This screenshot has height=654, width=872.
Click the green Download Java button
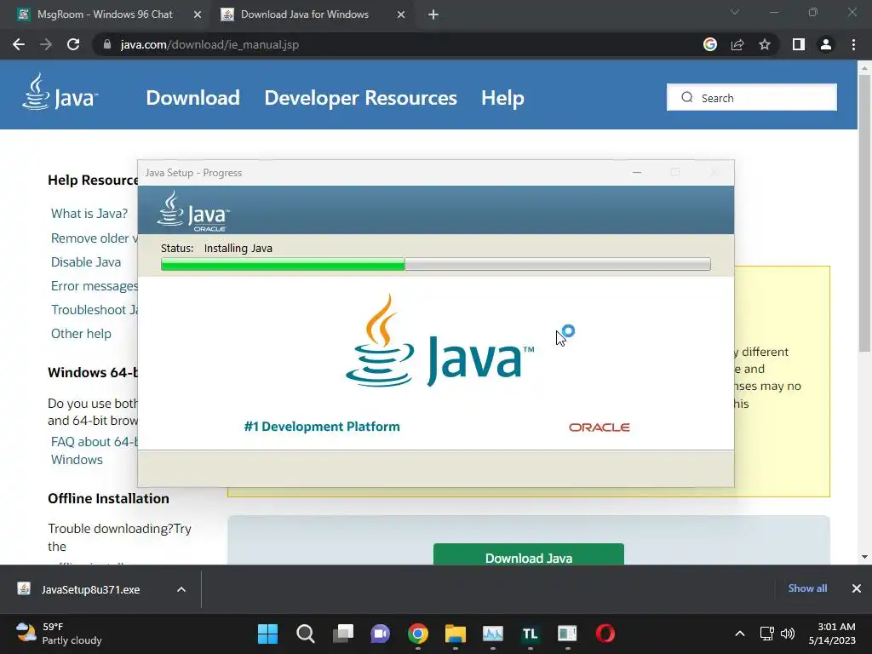[528, 554]
